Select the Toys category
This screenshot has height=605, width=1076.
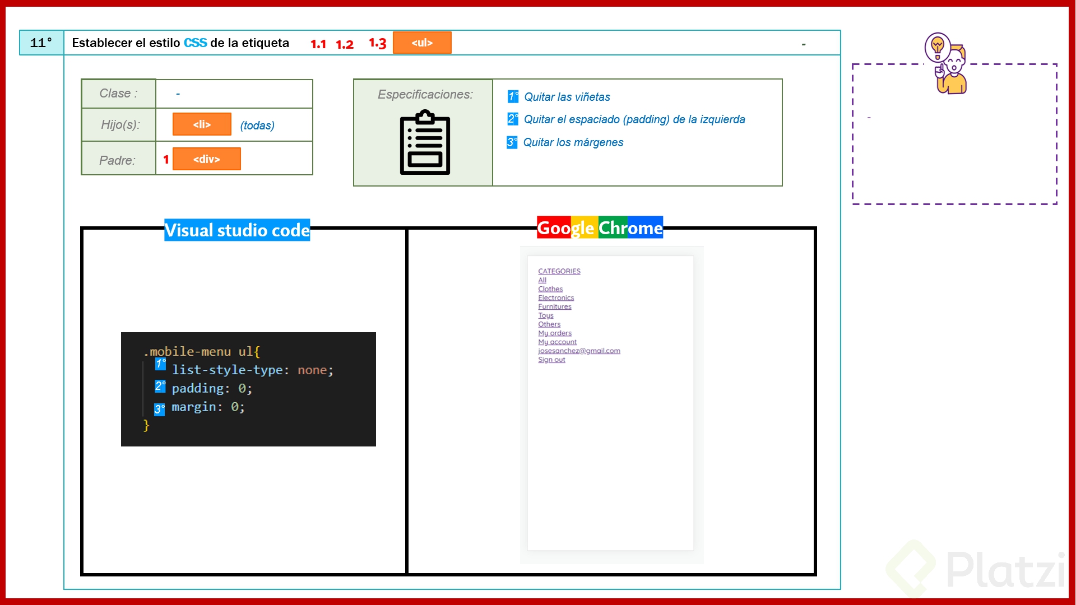(x=546, y=315)
